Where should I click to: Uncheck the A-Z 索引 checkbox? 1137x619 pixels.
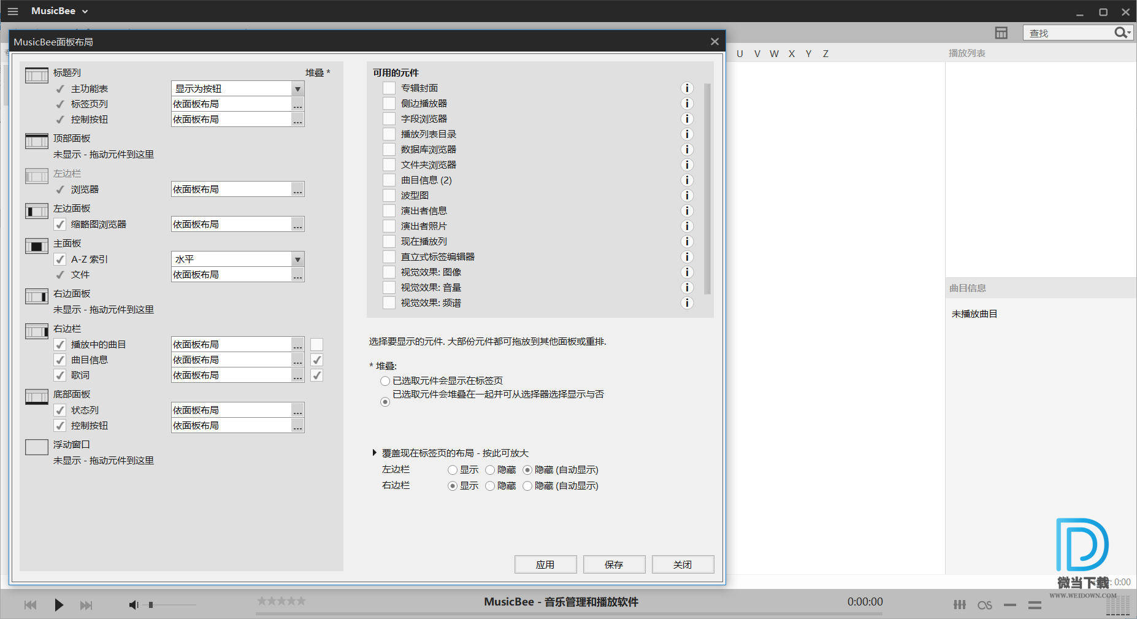coord(60,260)
